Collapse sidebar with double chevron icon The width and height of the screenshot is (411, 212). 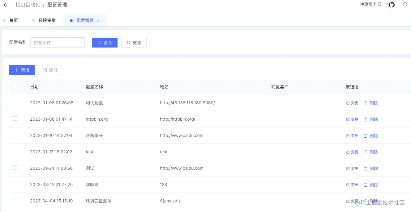click(x=6, y=5)
